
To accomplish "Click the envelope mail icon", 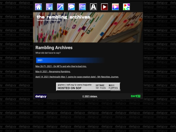I will click(x=82, y=7).
